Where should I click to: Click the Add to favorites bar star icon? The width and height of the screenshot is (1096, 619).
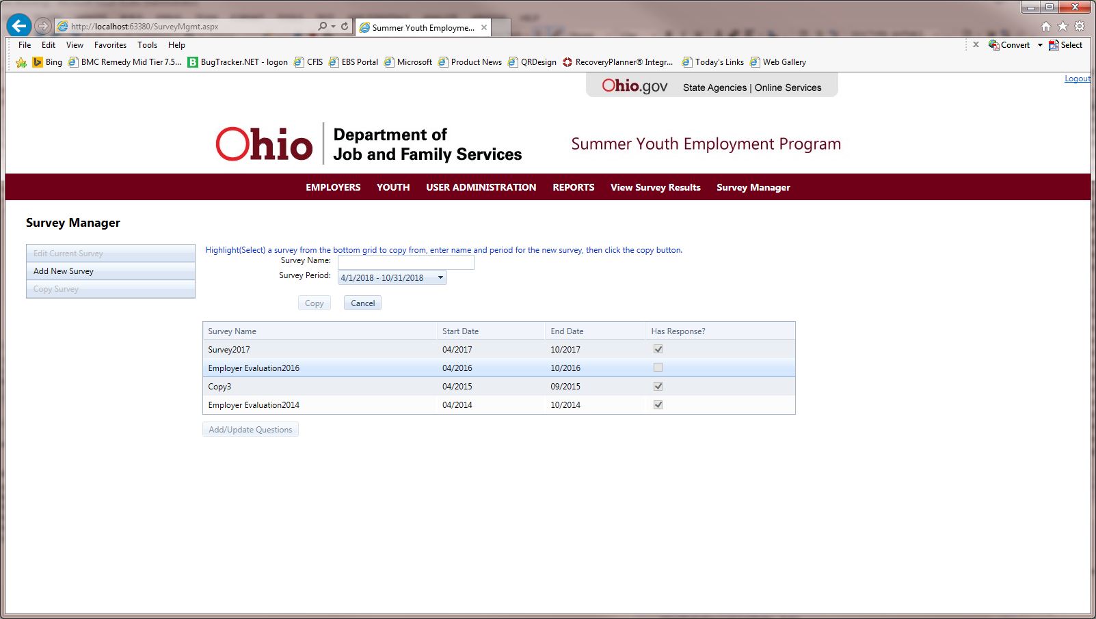click(x=21, y=62)
